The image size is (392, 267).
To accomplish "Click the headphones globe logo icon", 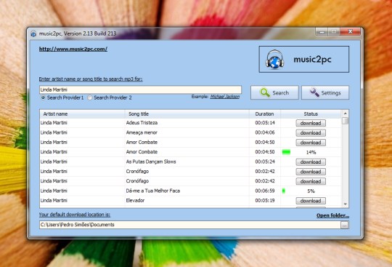I will point(274,60).
